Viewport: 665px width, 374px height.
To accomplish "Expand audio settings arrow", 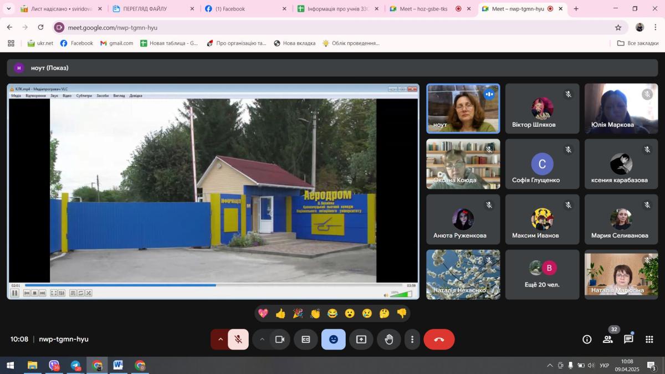I will pos(220,340).
